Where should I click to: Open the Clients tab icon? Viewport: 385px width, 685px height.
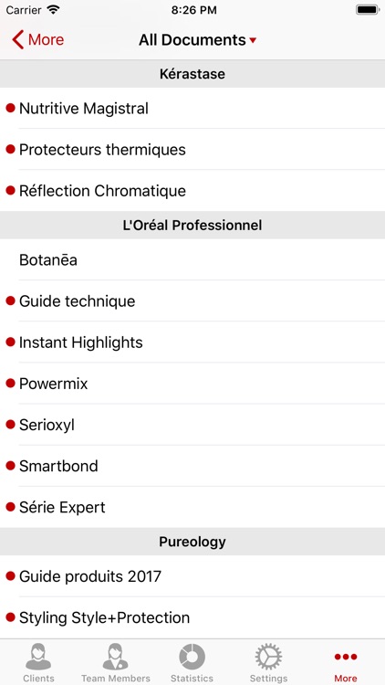pos(38,657)
